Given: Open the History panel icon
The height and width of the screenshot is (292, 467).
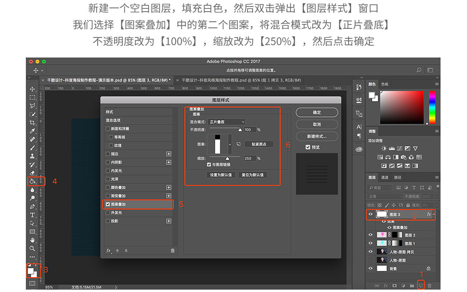Looking at the screenshot, I should click(x=359, y=87).
